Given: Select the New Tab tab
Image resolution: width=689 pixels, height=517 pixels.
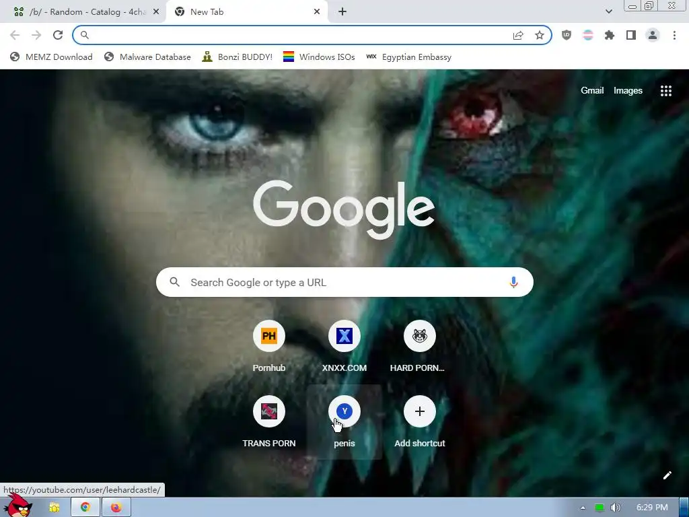Looking at the screenshot, I should click(247, 12).
